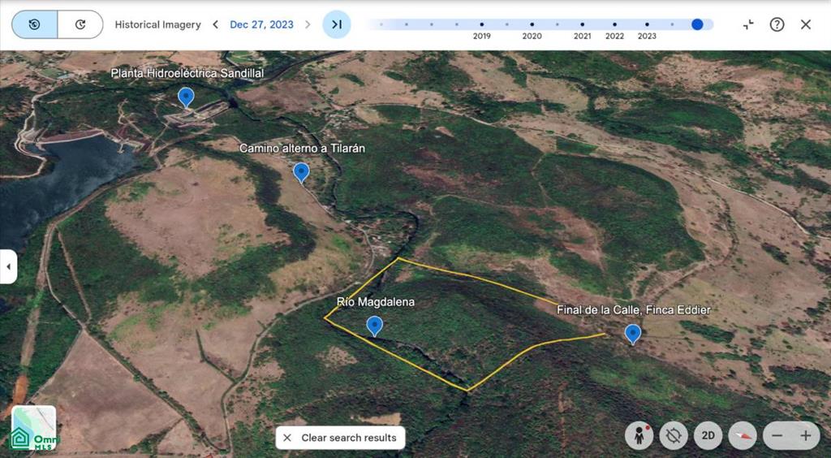Viewport: 831px width, 458px height.
Task: Switch to the timelapse mode icon
Action: [x=80, y=24]
